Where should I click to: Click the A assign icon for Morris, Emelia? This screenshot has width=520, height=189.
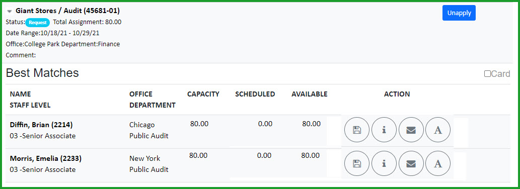coord(438,163)
